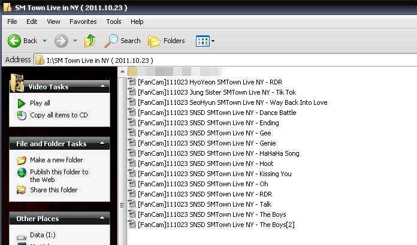The height and width of the screenshot is (245, 417).
Task: Click the task pane scroll up arrow
Action: tap(122, 71)
